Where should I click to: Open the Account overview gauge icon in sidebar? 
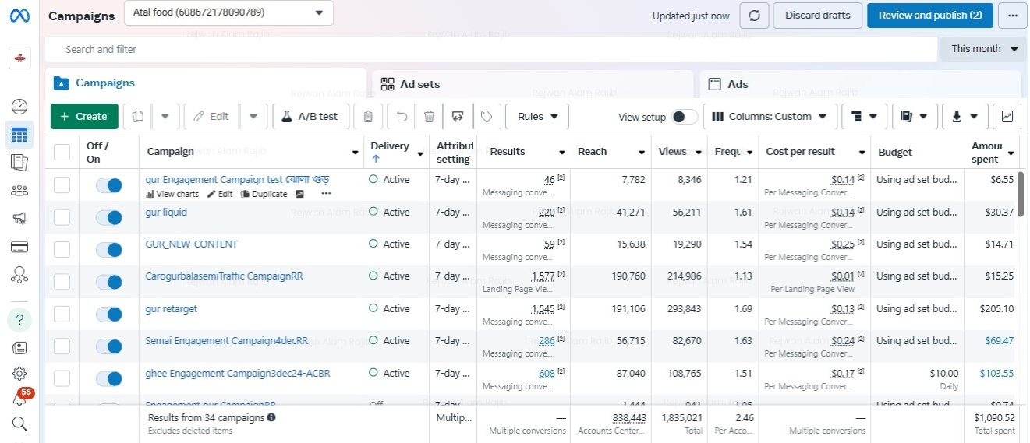pyautogui.click(x=19, y=107)
